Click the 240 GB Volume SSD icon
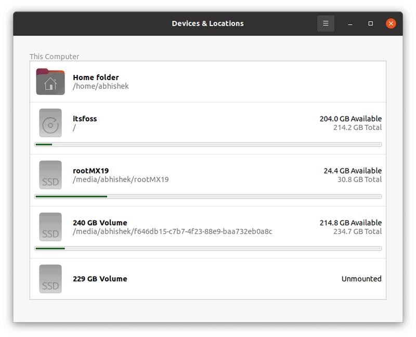416x337 pixels. click(x=50, y=227)
